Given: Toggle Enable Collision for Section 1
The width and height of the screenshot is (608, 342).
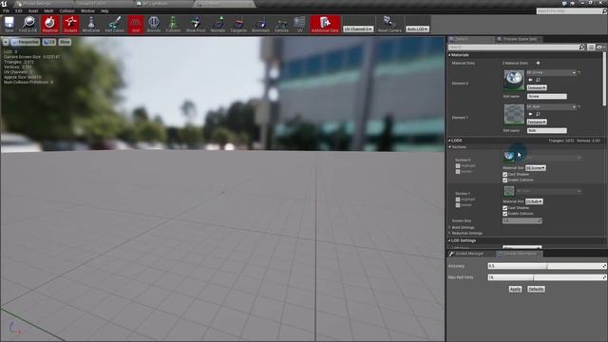Looking at the screenshot, I should (x=504, y=214).
